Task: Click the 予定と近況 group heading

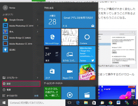Action: (49, 8)
